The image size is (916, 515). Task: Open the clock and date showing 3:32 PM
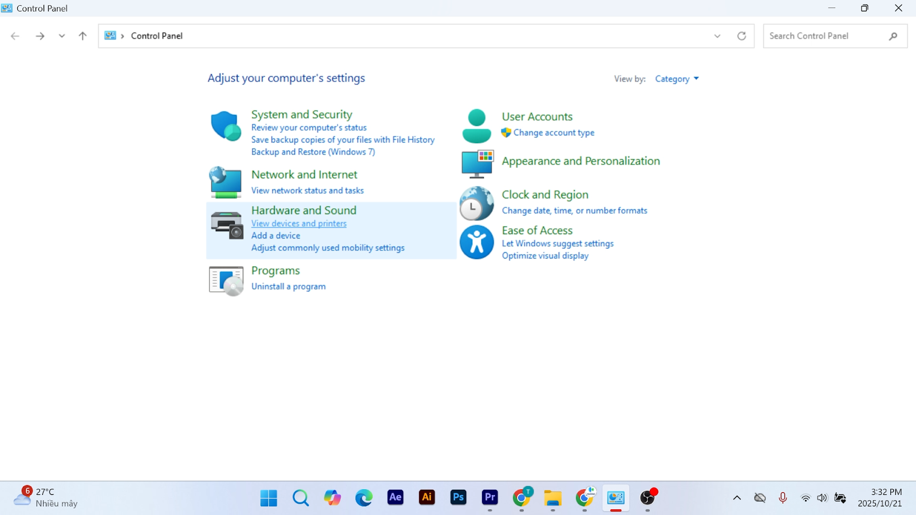pos(880,498)
